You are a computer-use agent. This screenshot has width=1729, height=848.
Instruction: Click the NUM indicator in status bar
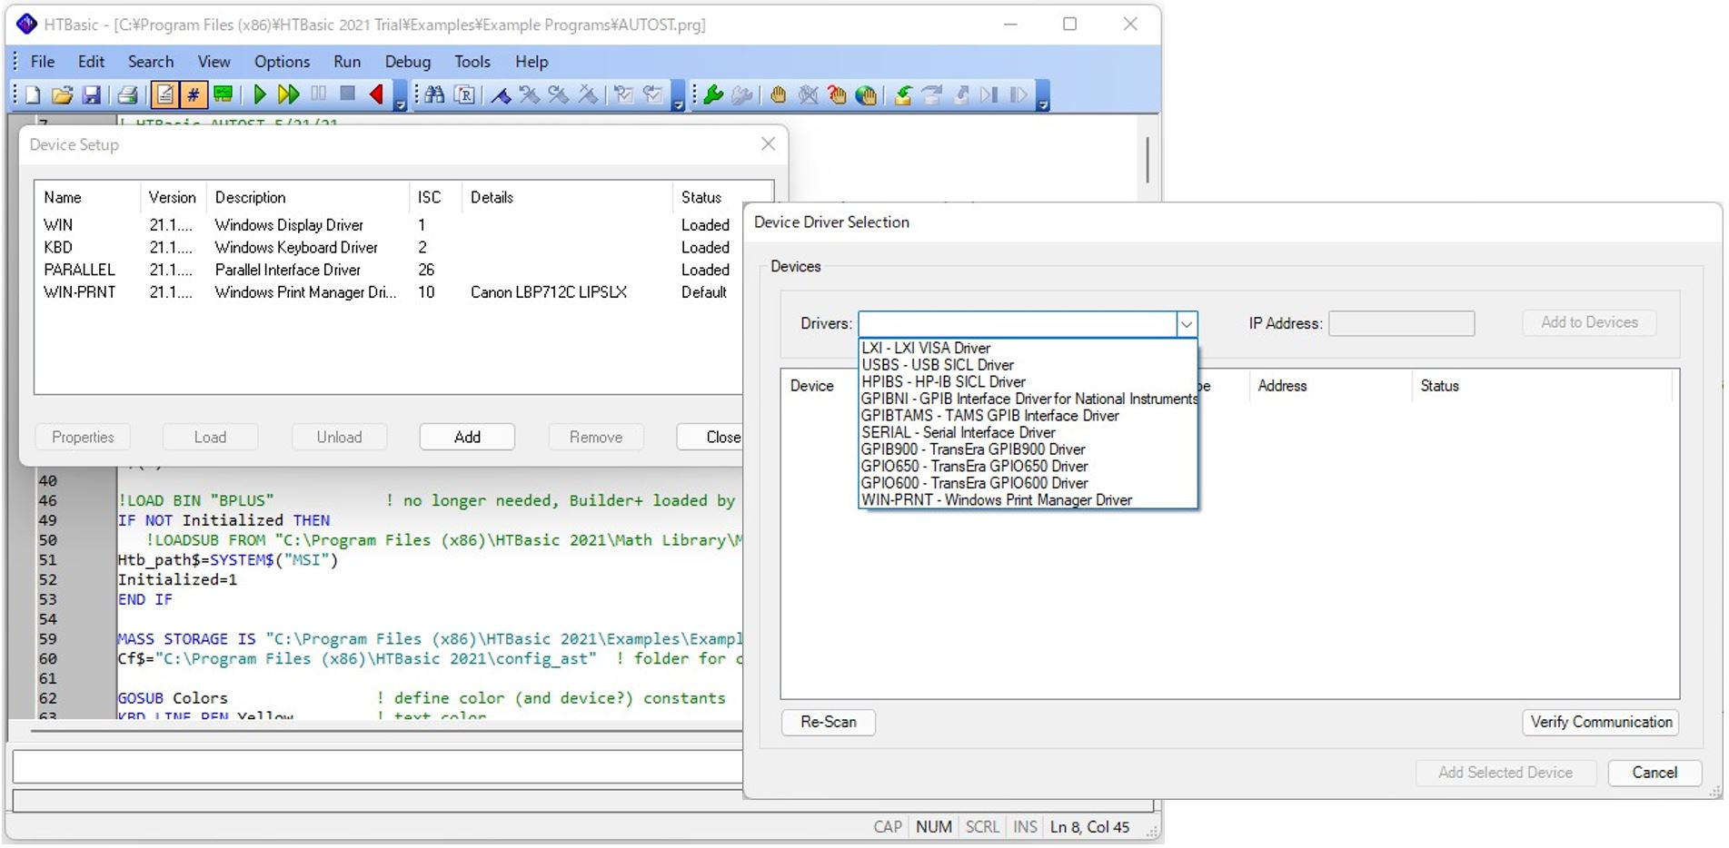click(x=933, y=827)
